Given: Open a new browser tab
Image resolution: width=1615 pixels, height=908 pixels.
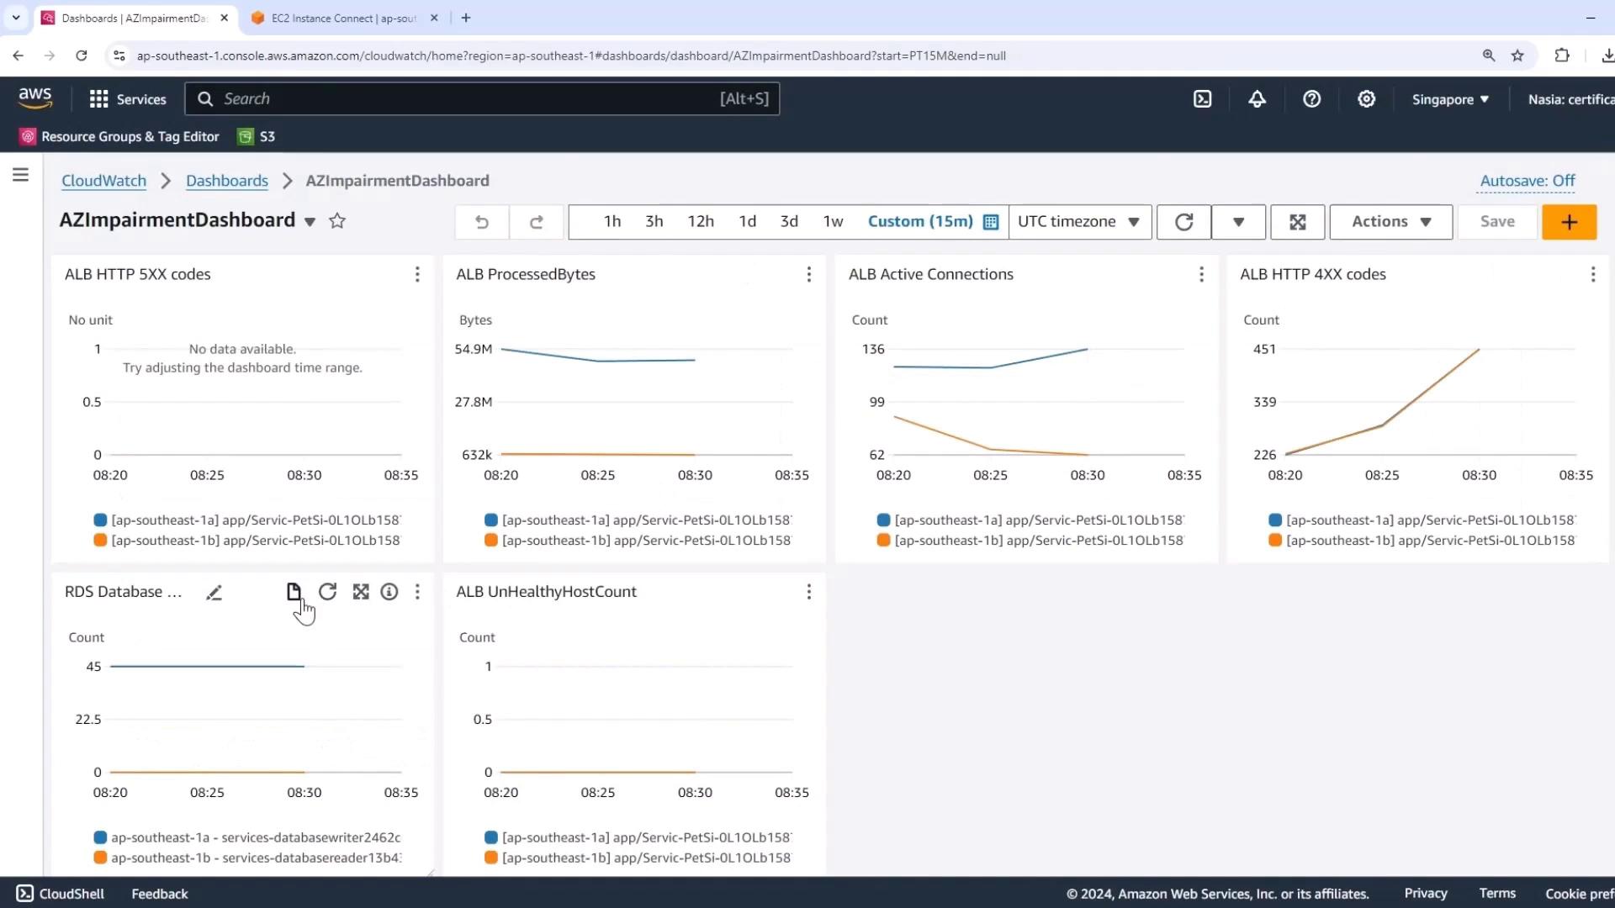Looking at the screenshot, I should point(466,18).
